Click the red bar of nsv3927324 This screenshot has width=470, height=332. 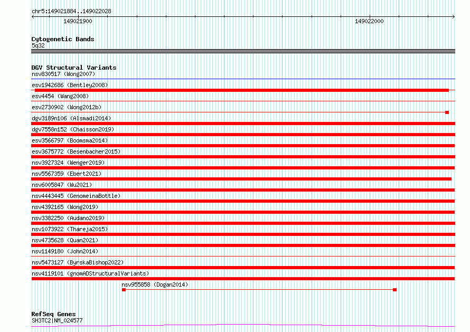tap(243, 168)
